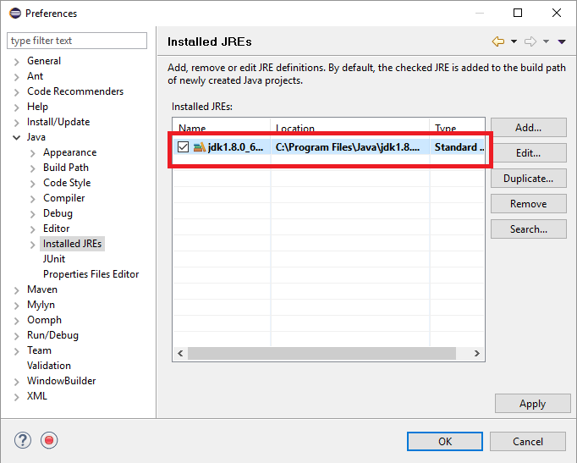
Task: Expand the Ant tree node
Action: [16, 77]
